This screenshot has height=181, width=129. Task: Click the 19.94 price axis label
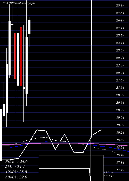click(120, 118)
